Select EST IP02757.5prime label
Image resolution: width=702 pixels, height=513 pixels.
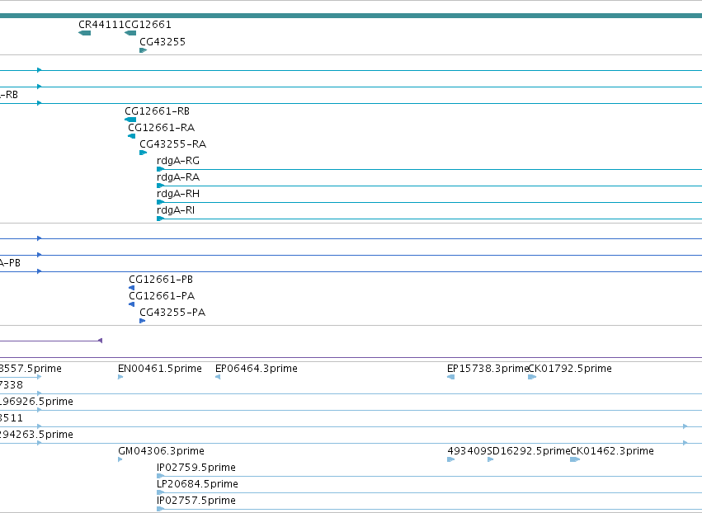pos(196,501)
